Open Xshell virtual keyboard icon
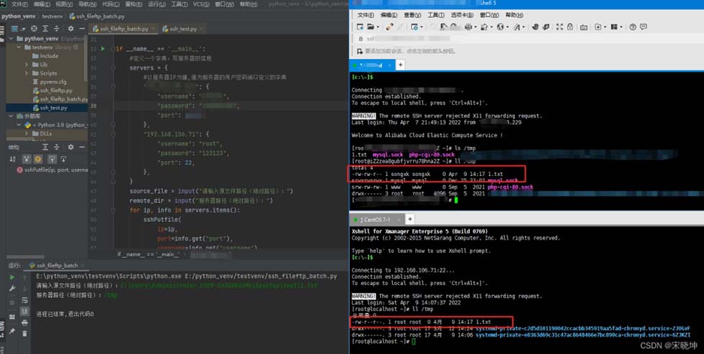This screenshot has width=704, height=354. [x=583, y=27]
